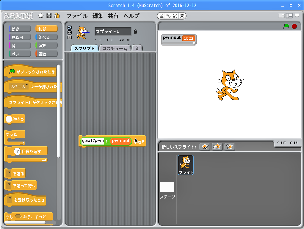Open the 共有 menu
Viewport: 304px width, 229px height.
[x=113, y=16]
